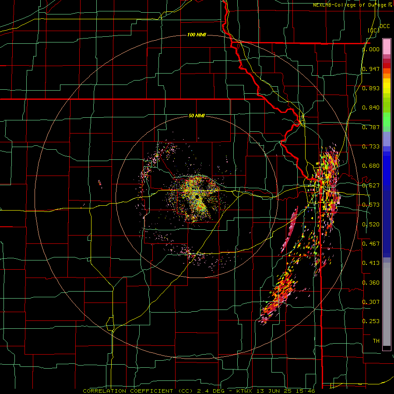Click the 0.360 scale value

point(371,282)
